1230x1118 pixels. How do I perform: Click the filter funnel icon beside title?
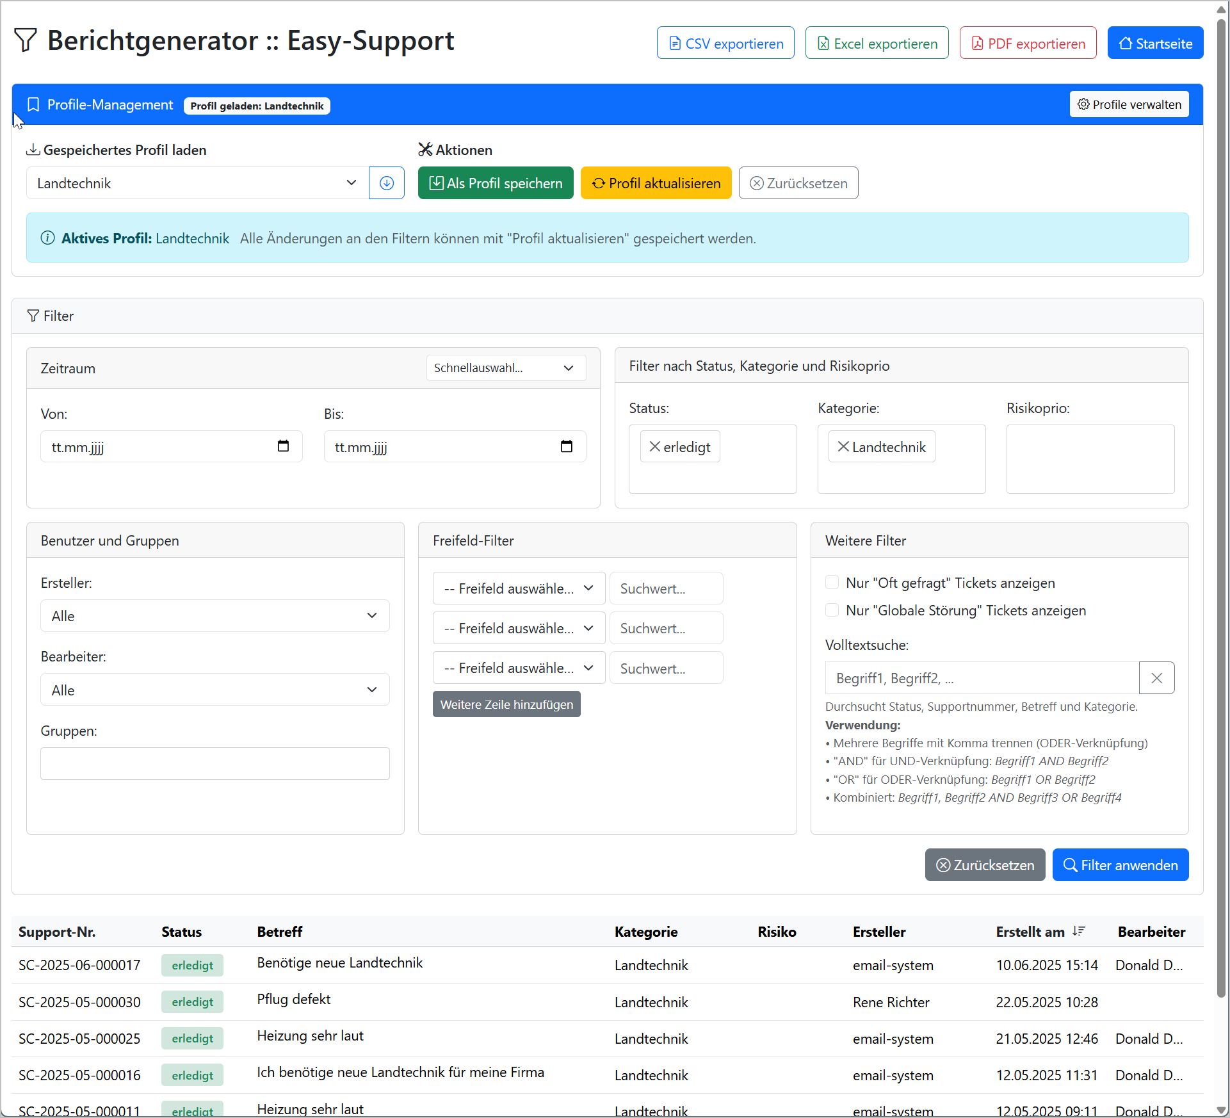click(26, 40)
